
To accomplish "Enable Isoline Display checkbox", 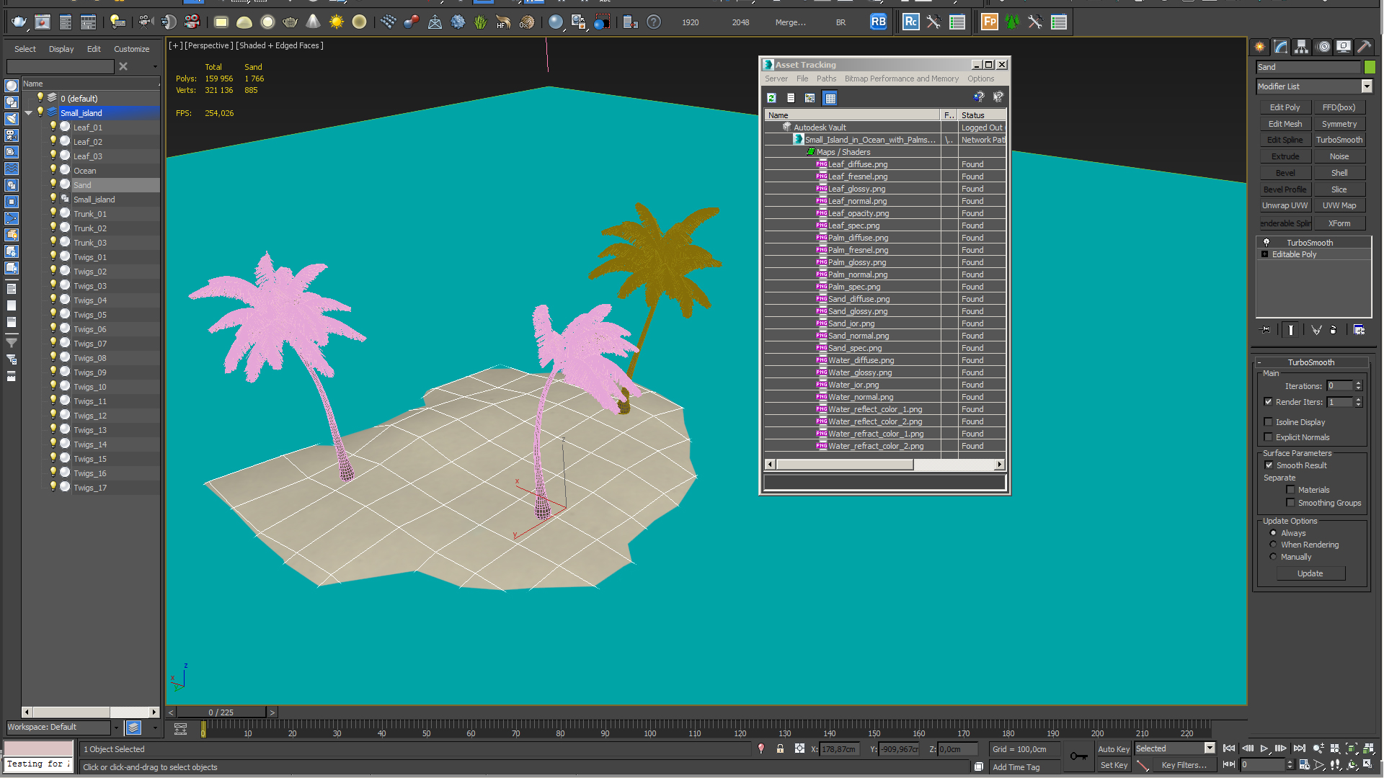I will point(1268,422).
